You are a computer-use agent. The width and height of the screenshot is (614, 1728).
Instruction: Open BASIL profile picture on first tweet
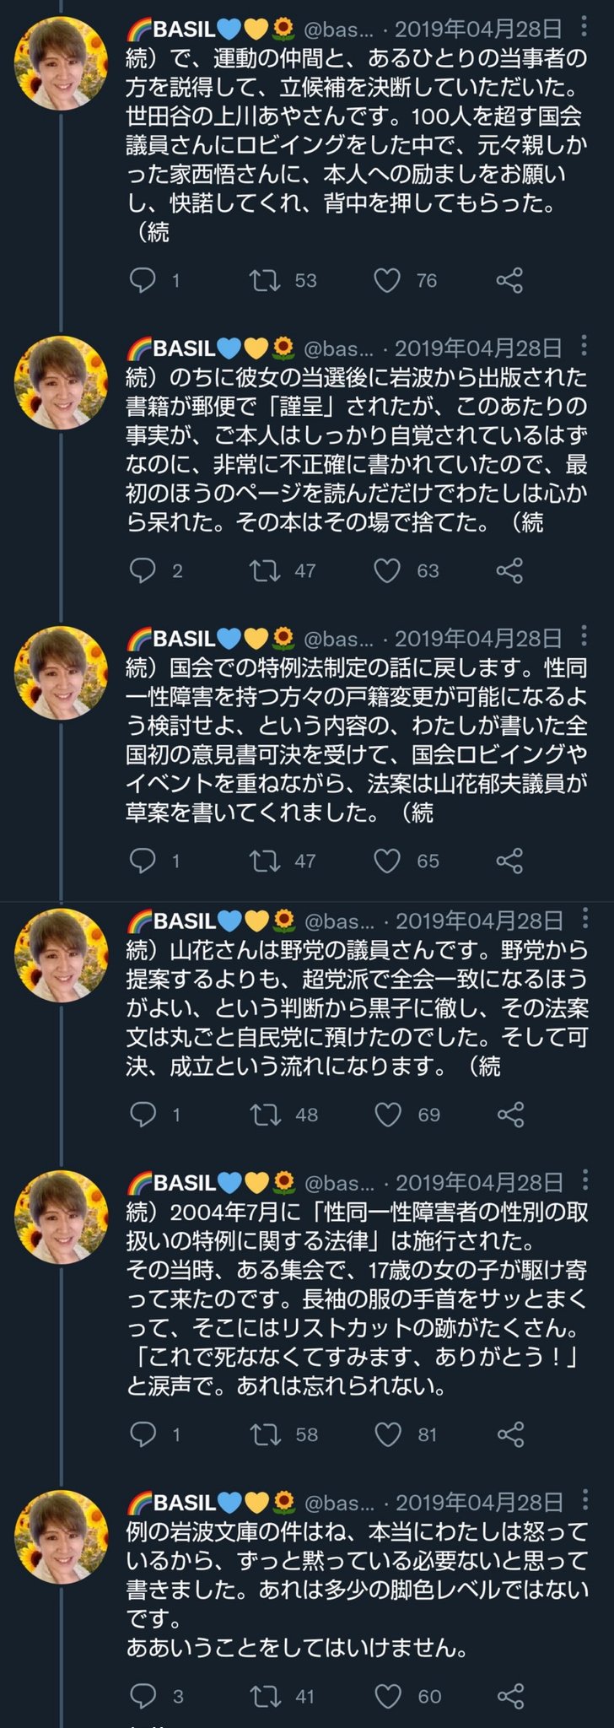(61, 63)
